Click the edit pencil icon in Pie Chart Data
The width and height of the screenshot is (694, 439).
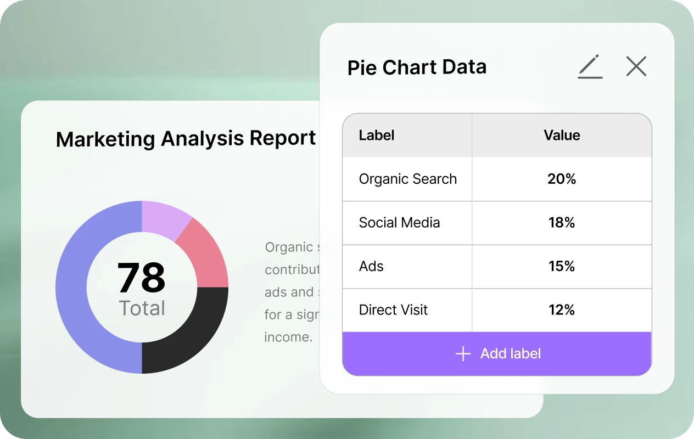coord(590,66)
